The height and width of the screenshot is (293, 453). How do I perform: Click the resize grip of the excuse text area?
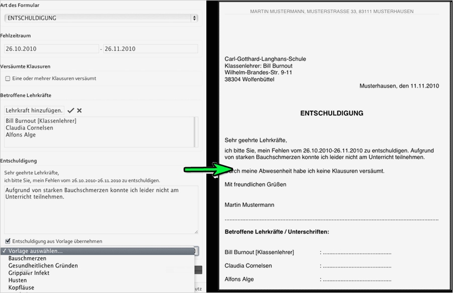coord(196,231)
